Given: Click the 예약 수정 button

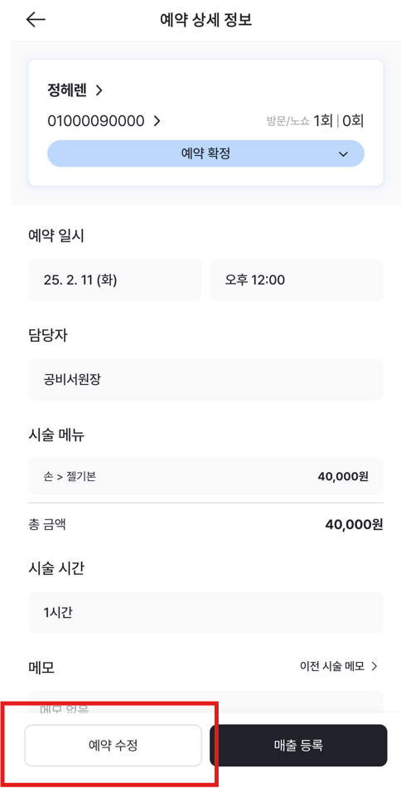Looking at the screenshot, I should point(113,746).
